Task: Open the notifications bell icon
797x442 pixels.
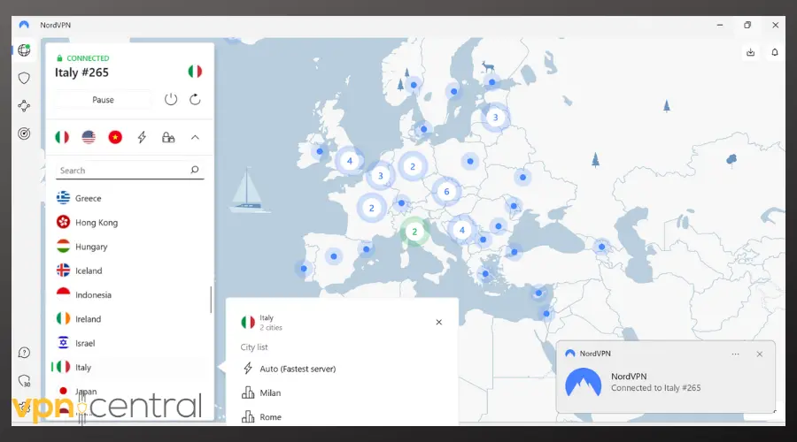Action: [x=775, y=52]
